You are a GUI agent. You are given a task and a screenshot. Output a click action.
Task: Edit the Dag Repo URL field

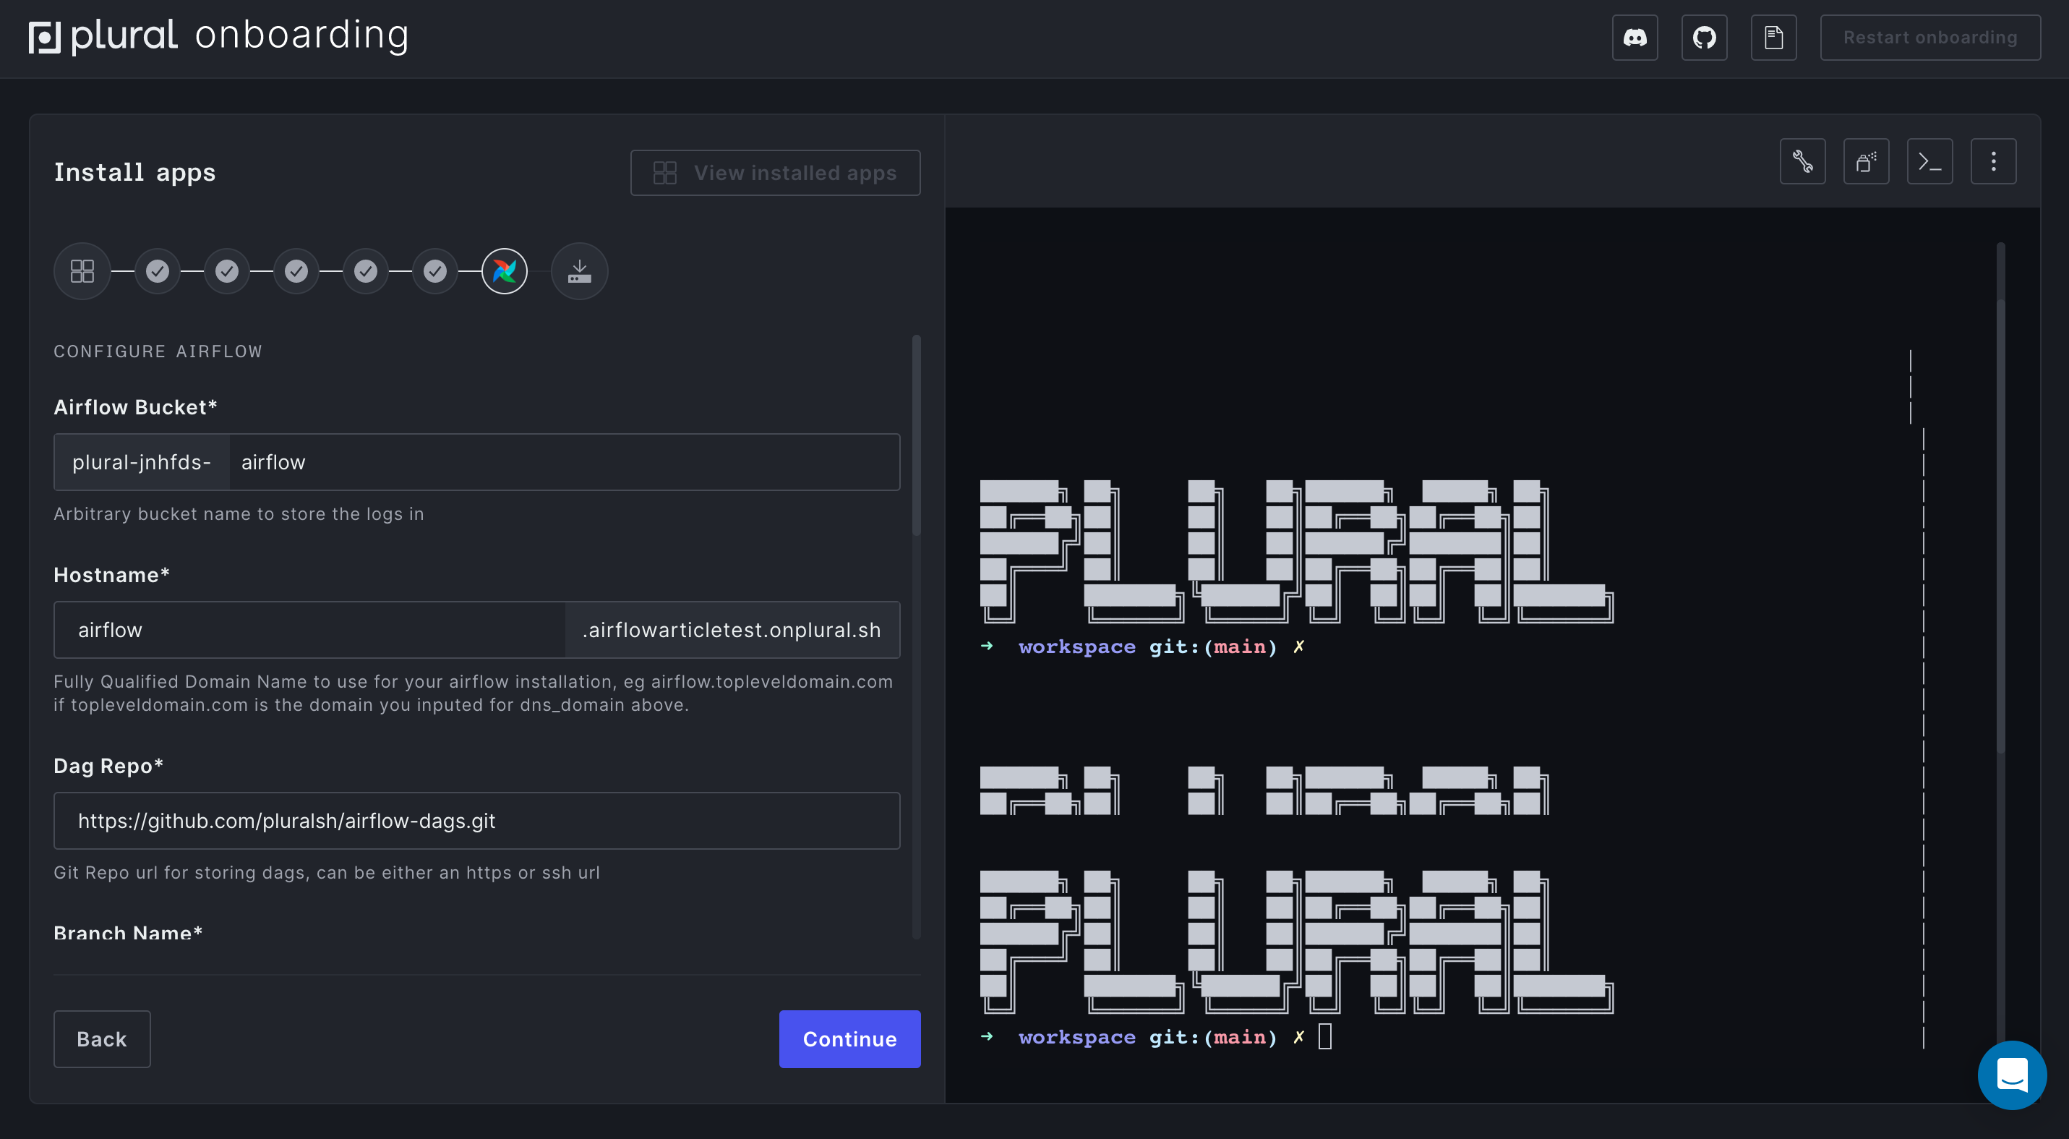[476, 820]
